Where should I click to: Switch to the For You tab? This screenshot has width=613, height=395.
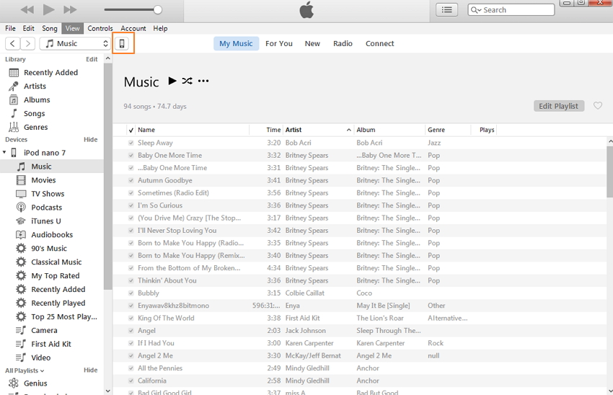pos(278,43)
